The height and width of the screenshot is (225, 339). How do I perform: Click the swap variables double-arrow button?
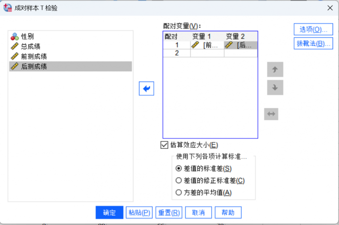coord(271,114)
